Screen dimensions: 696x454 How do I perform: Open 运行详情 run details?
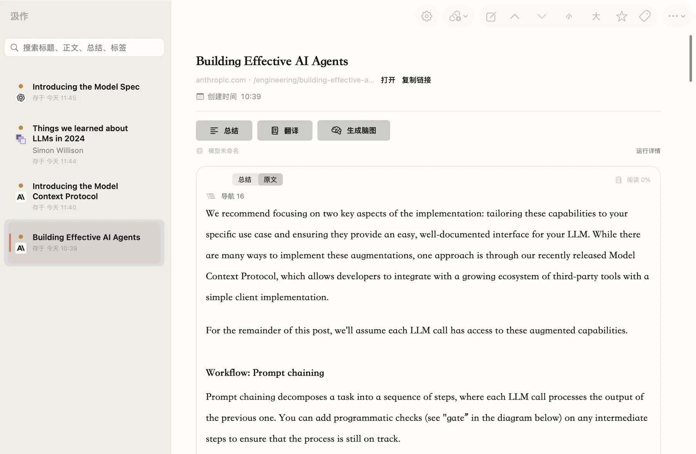click(x=648, y=151)
